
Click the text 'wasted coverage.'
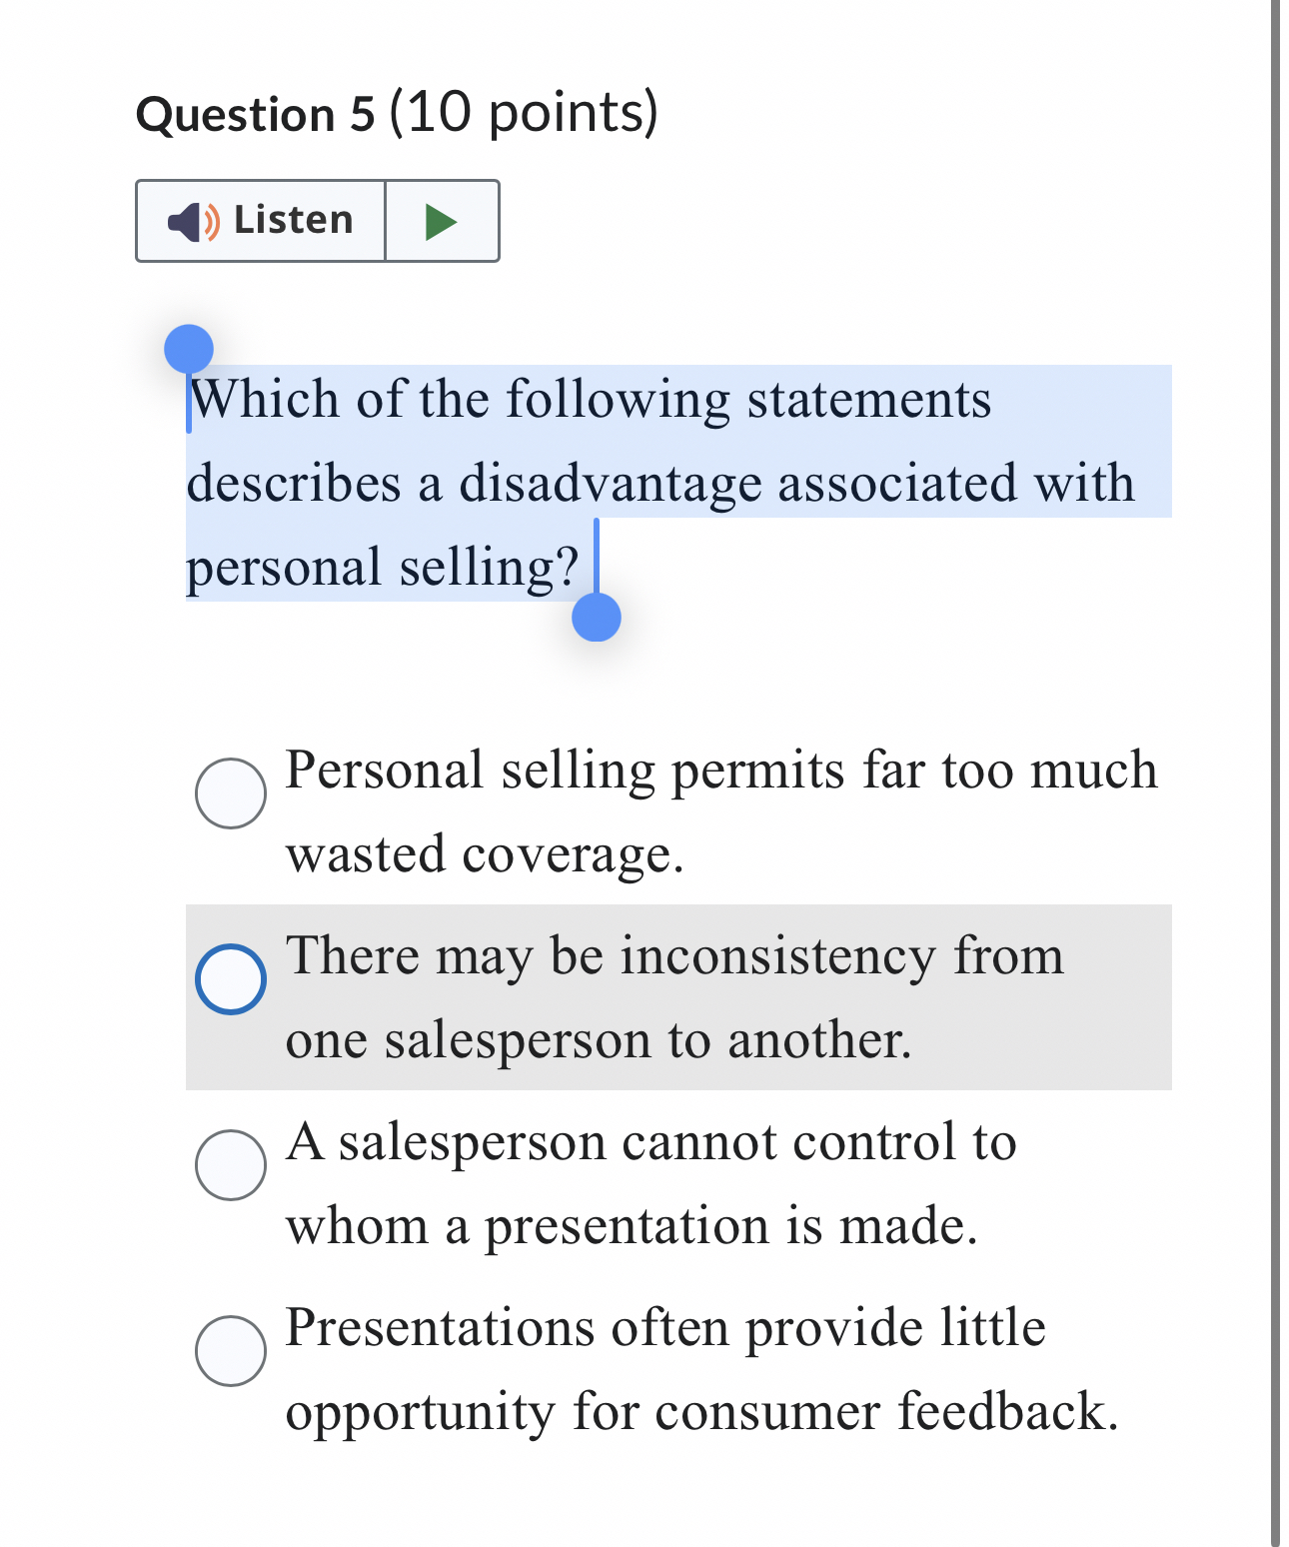click(x=485, y=852)
